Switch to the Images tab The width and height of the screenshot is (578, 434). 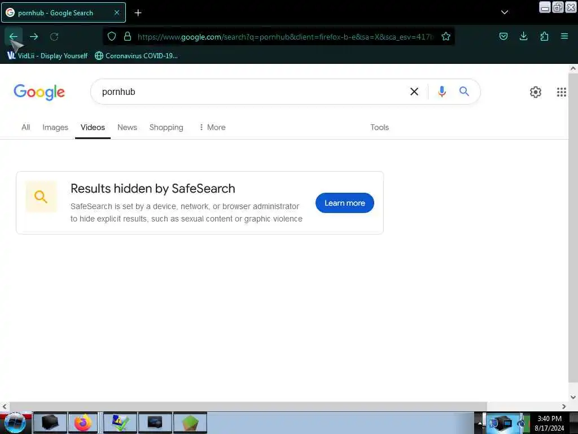pyautogui.click(x=55, y=127)
